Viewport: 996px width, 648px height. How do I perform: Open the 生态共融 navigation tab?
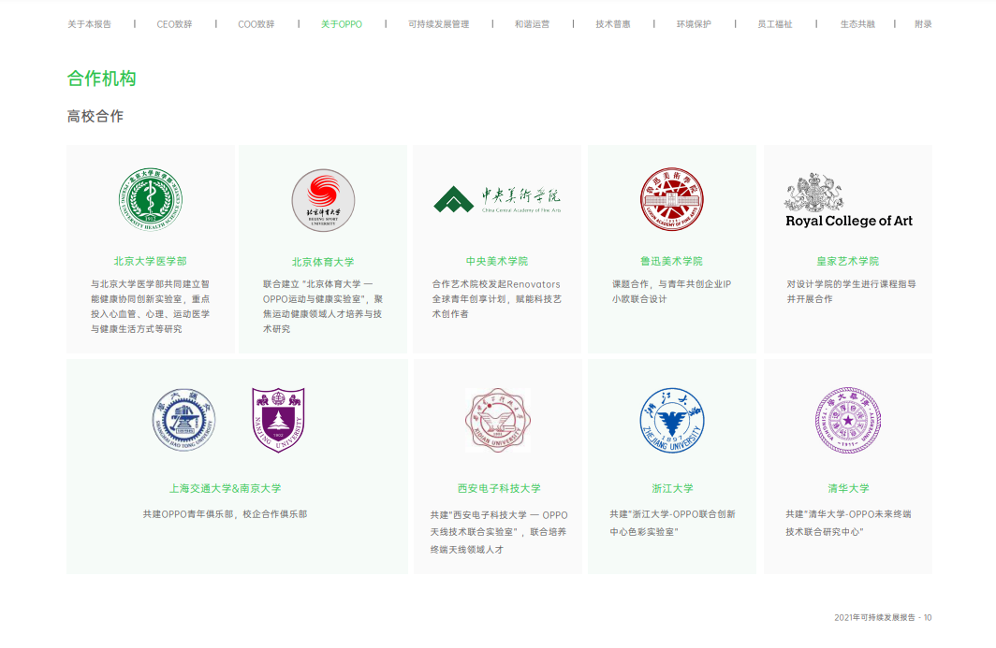click(x=857, y=24)
